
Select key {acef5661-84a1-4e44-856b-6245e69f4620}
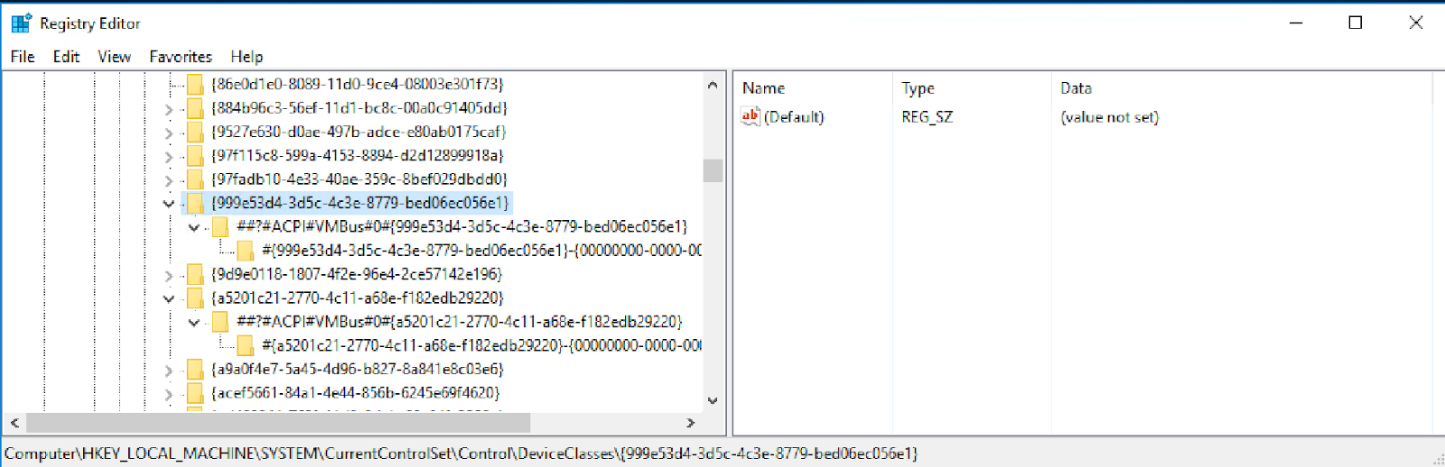(x=355, y=393)
